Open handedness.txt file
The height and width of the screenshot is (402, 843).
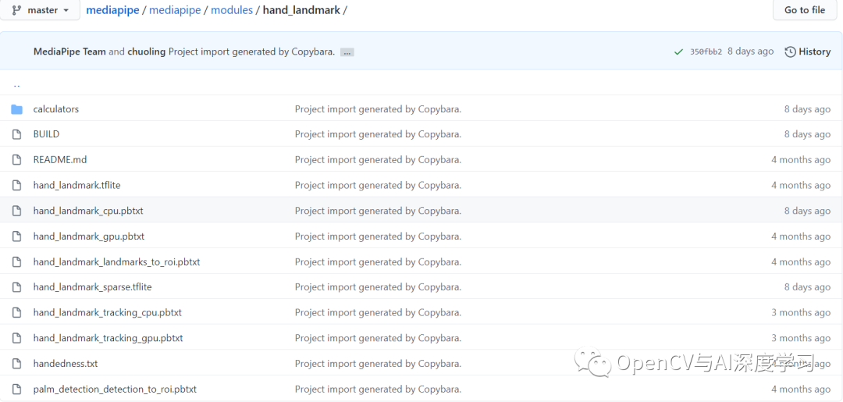(x=66, y=364)
